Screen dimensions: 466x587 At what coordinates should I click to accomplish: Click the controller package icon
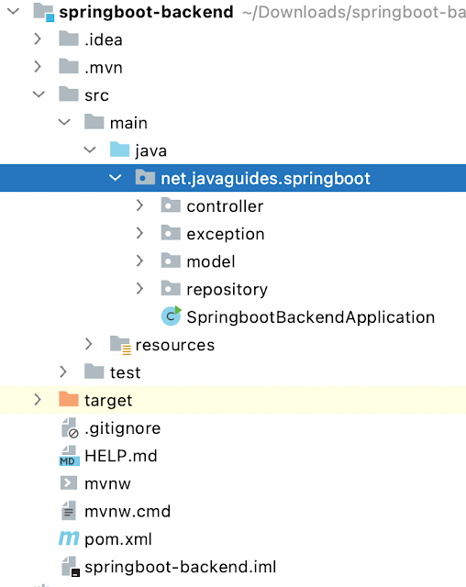click(x=171, y=205)
